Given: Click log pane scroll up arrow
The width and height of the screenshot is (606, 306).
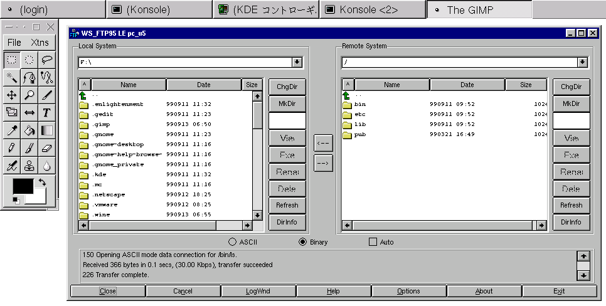Looking at the screenshot, I should pyautogui.click(x=583, y=256).
